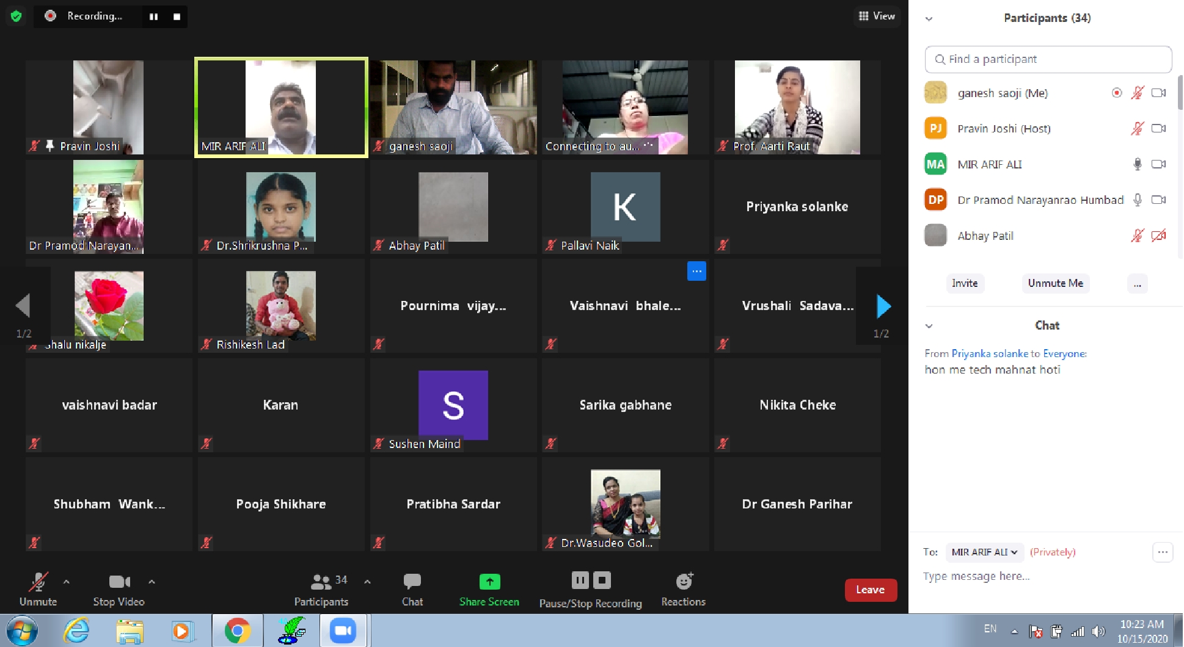
Task: Click the Find a participant search field
Action: point(1048,59)
